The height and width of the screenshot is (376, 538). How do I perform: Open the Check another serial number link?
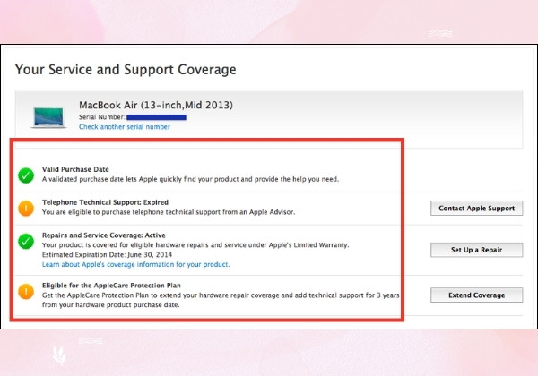(x=125, y=127)
